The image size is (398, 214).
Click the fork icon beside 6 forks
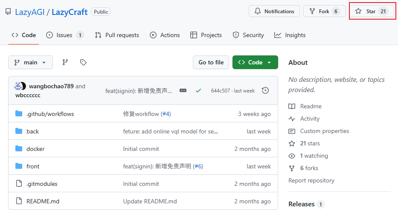pos(292,168)
